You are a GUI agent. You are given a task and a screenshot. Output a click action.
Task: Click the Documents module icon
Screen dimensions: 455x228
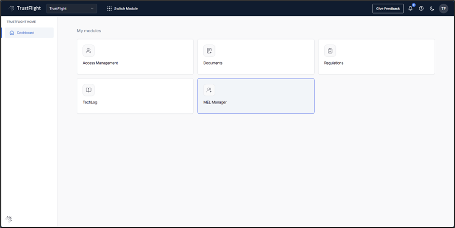click(x=209, y=51)
